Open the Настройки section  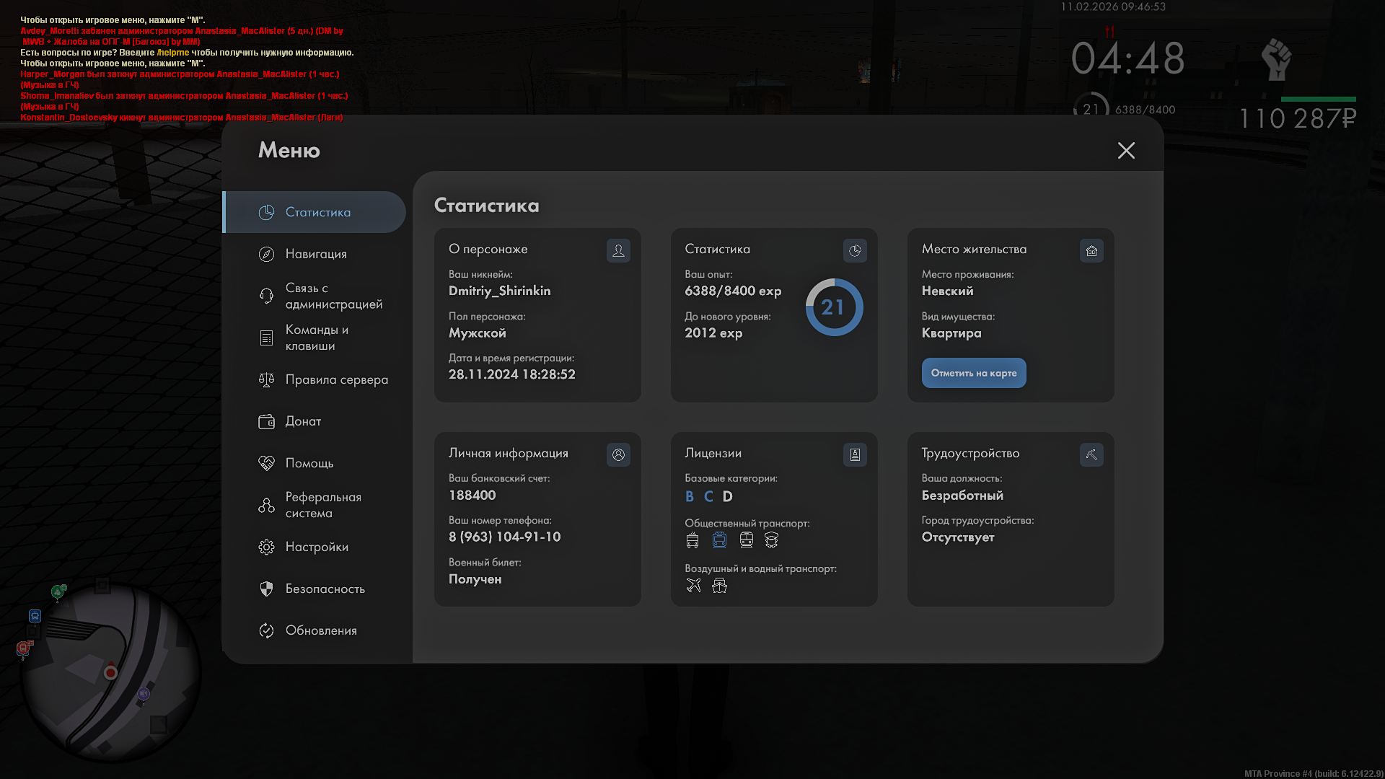click(x=316, y=547)
